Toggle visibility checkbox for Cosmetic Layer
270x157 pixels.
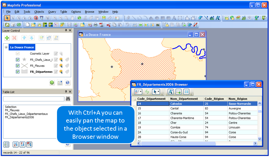coord(18,54)
